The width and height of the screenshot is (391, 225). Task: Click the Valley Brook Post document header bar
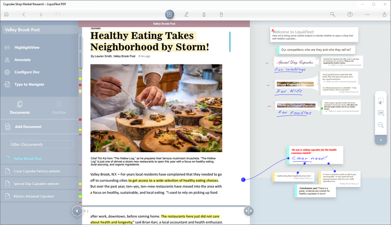pyautogui.click(x=164, y=24)
